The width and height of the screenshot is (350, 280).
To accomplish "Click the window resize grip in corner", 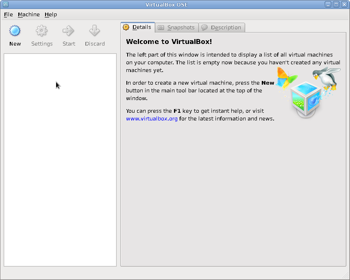I will pyautogui.click(x=346, y=276).
